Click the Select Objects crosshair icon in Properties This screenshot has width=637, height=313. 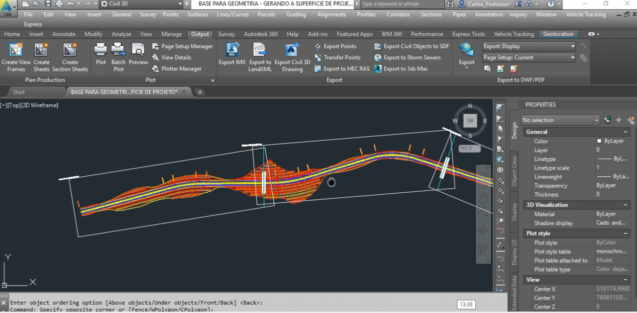(619, 120)
